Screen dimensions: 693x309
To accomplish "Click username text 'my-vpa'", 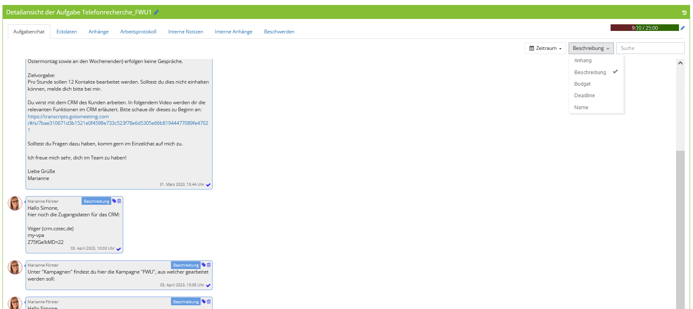I will (36, 236).
